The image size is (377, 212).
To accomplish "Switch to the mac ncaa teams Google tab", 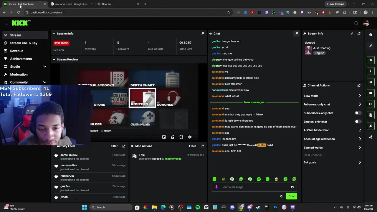I will 71,4.
